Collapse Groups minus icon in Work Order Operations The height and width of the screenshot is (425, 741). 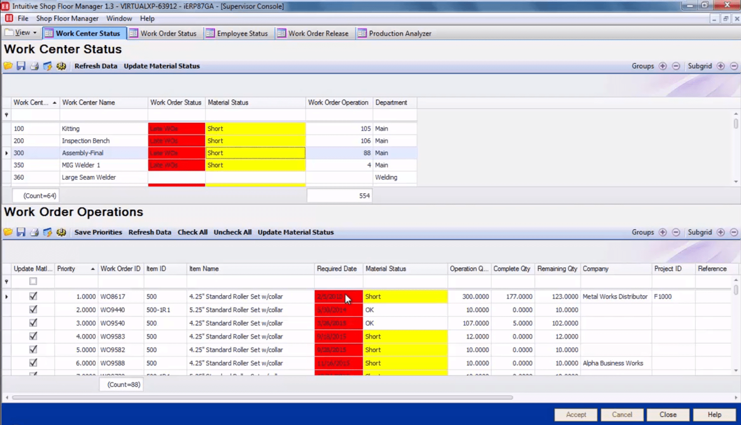pos(676,232)
